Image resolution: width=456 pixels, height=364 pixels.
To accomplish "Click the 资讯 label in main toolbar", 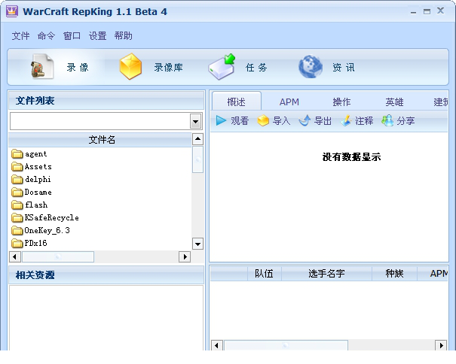I will 344,68.
